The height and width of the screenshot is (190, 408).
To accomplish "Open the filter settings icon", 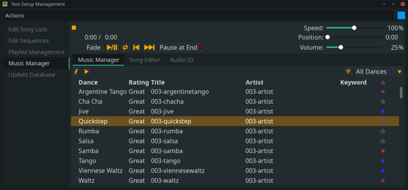I will 348,72.
